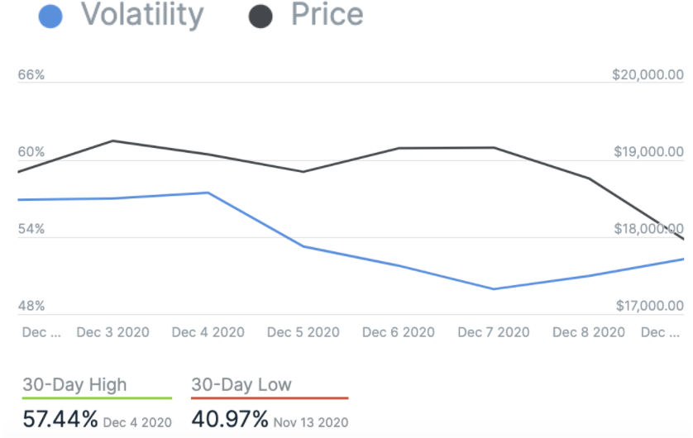Viewport: 693px width, 438px height.
Task: Select the 30-Day Low heading
Action: click(241, 384)
